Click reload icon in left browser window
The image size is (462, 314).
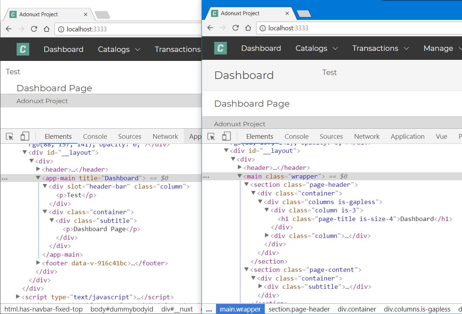click(x=34, y=29)
